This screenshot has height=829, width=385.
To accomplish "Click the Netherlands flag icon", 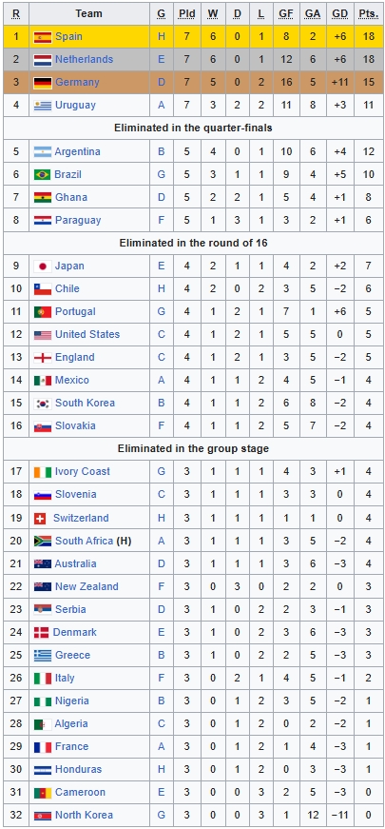I will click(42, 60).
